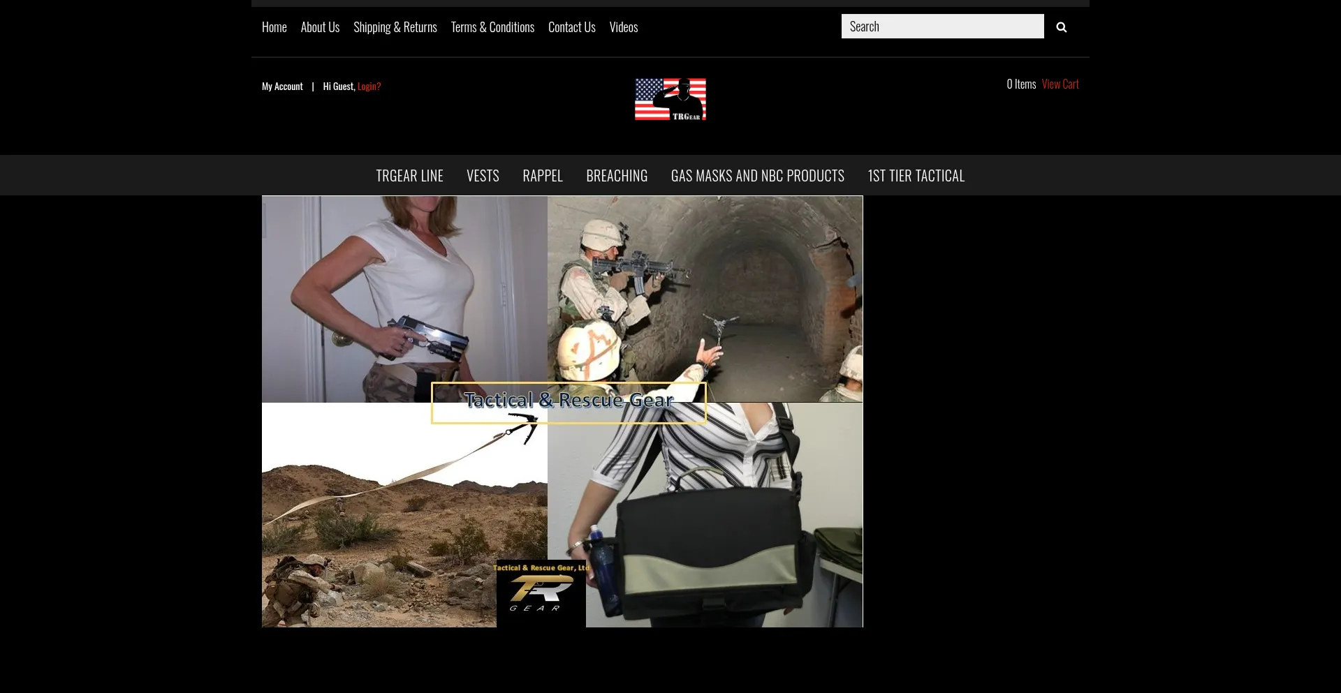Click the search magnifier icon

1061,27
